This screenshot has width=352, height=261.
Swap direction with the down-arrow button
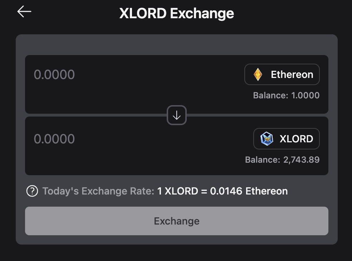(177, 115)
